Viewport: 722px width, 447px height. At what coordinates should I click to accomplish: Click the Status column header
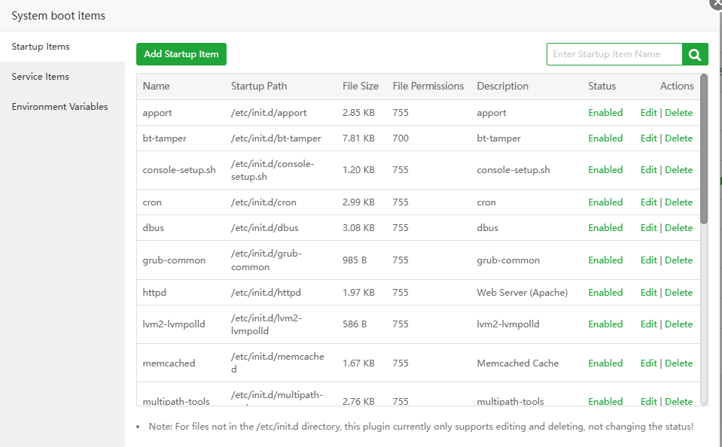602,87
